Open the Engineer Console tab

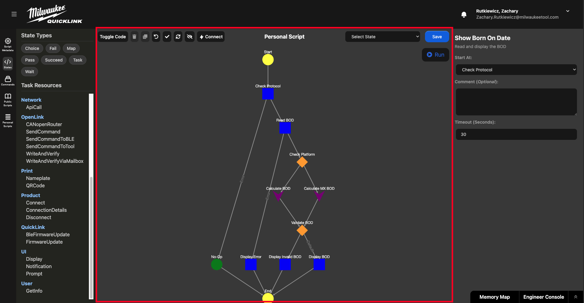point(544,297)
